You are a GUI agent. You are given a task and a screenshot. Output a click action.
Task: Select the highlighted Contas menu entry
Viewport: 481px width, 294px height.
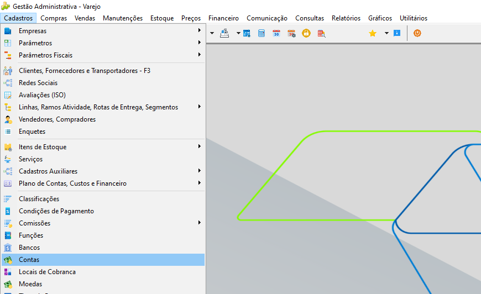(103, 260)
